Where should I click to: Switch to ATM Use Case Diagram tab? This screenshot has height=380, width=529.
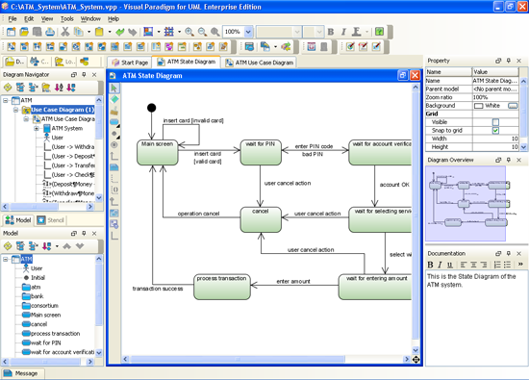point(259,63)
